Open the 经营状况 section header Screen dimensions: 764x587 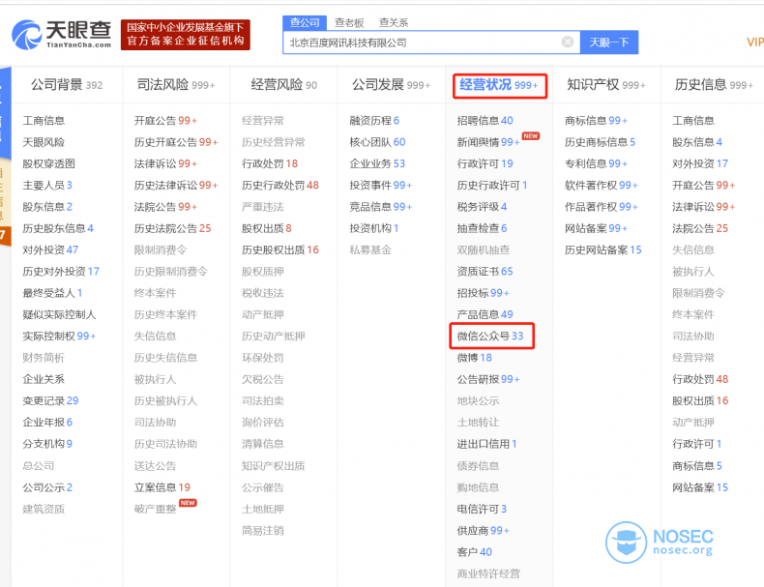tap(499, 85)
